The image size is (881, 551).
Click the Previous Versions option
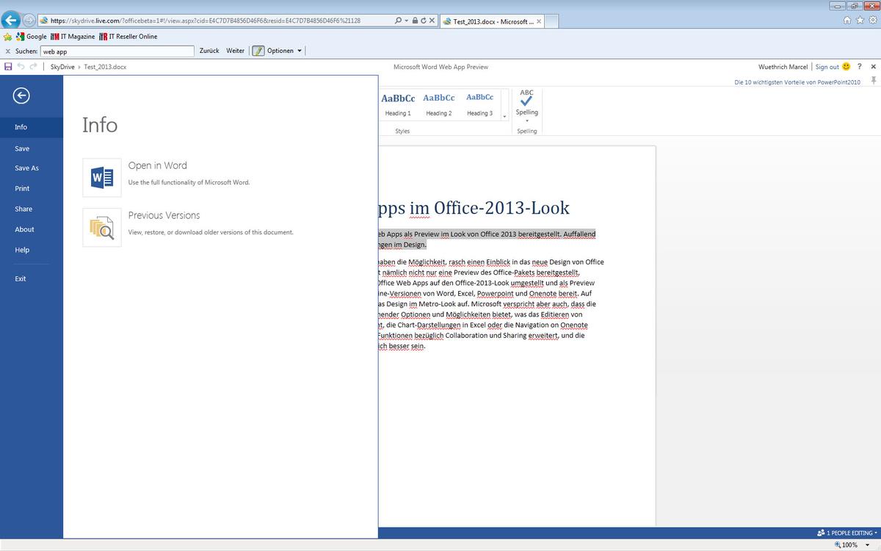pyautogui.click(x=188, y=228)
